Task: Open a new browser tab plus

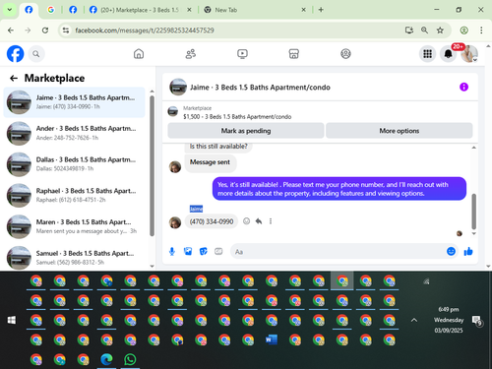Action: pos(321,10)
